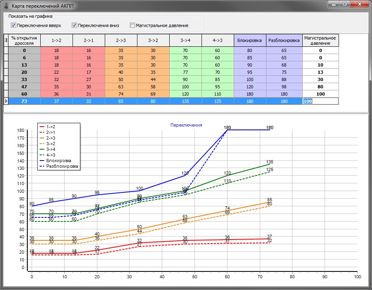Click the 4->3 column header in table

click(218, 40)
